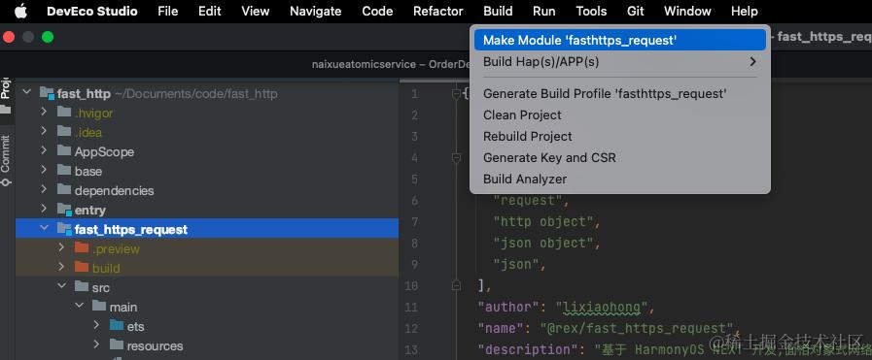Screen dimensions: 872x360
Task: Click the ets source folder icon
Action: point(117,326)
